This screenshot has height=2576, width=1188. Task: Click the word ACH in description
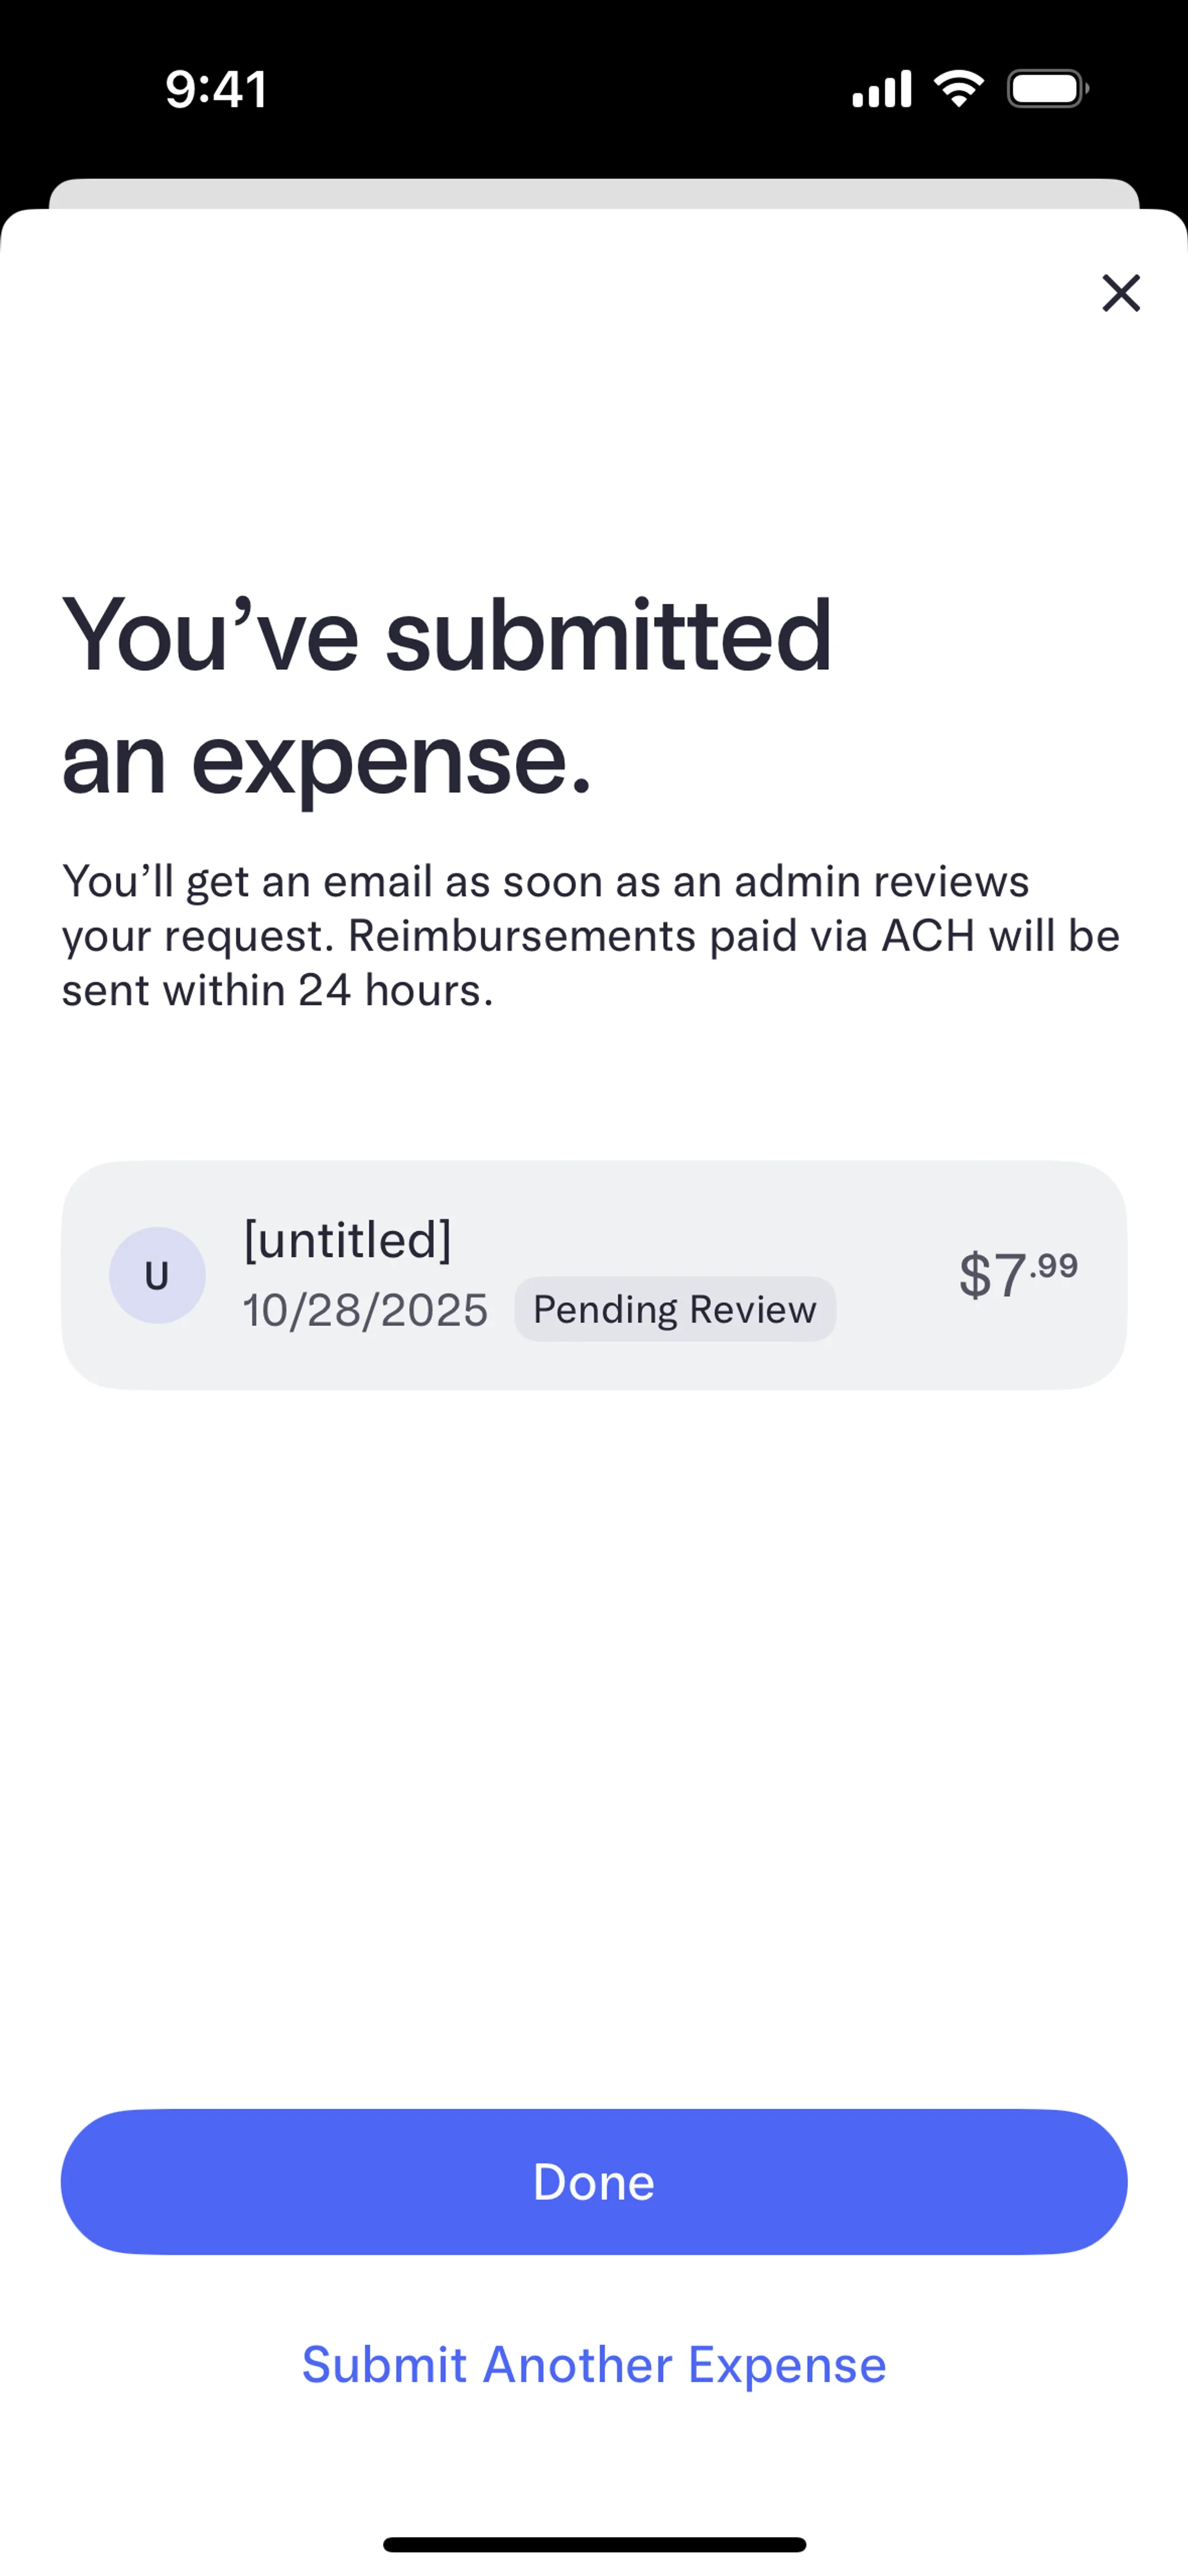pos(927,936)
